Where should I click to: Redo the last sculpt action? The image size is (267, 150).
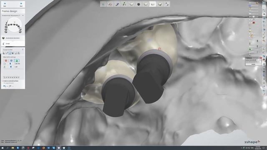[x=10, y=86]
